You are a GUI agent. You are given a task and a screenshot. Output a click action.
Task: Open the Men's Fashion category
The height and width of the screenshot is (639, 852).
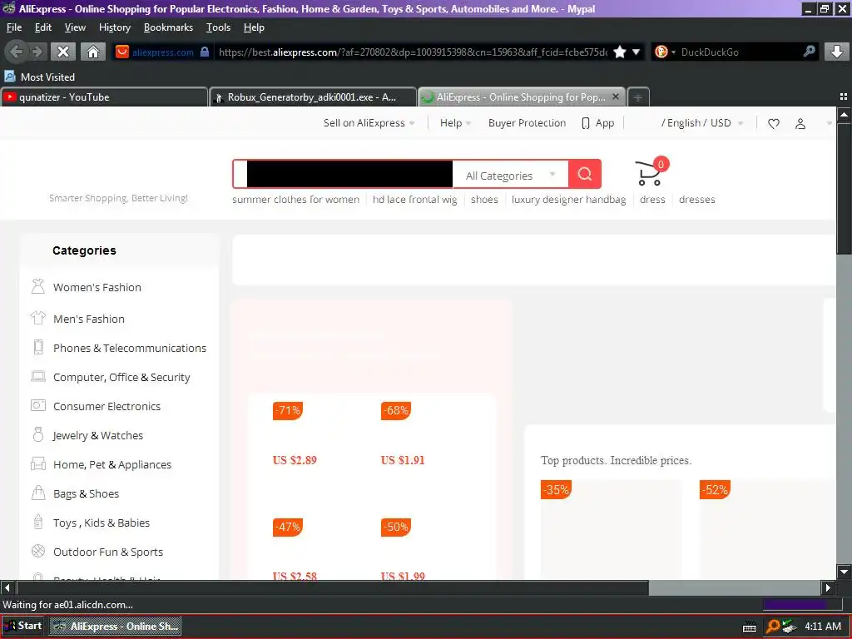coord(88,319)
